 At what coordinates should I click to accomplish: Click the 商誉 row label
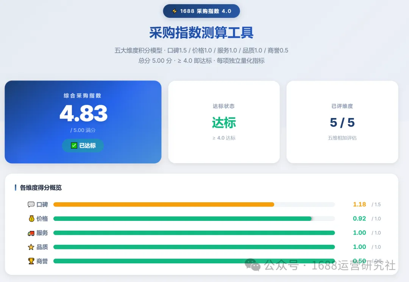pos(42,261)
